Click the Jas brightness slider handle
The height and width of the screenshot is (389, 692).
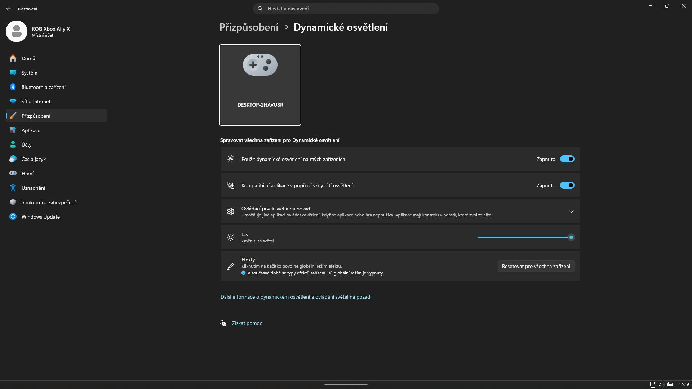tap(571, 237)
